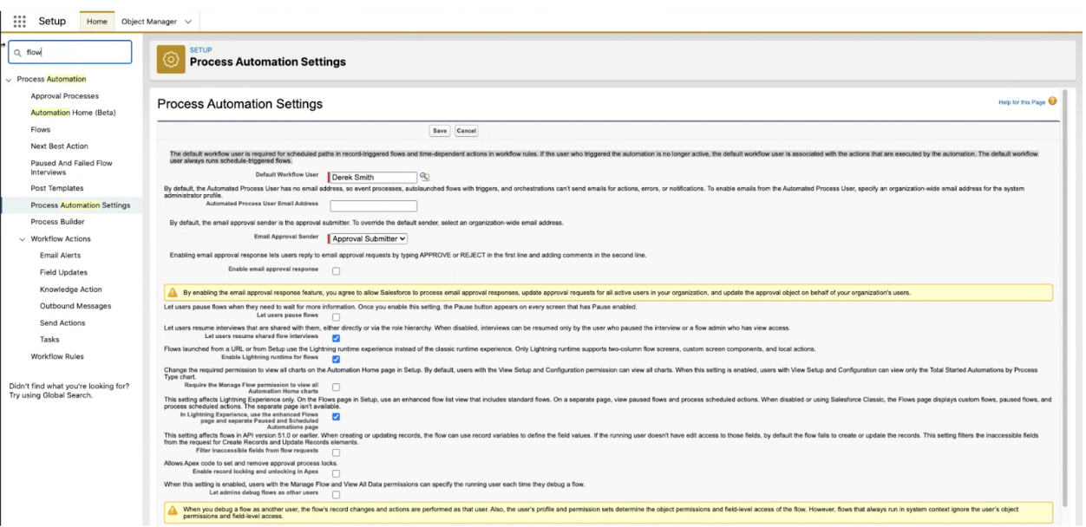The image size is (1086, 527).
Task: Click the search magnifier in Quick Find
Action: coord(17,52)
